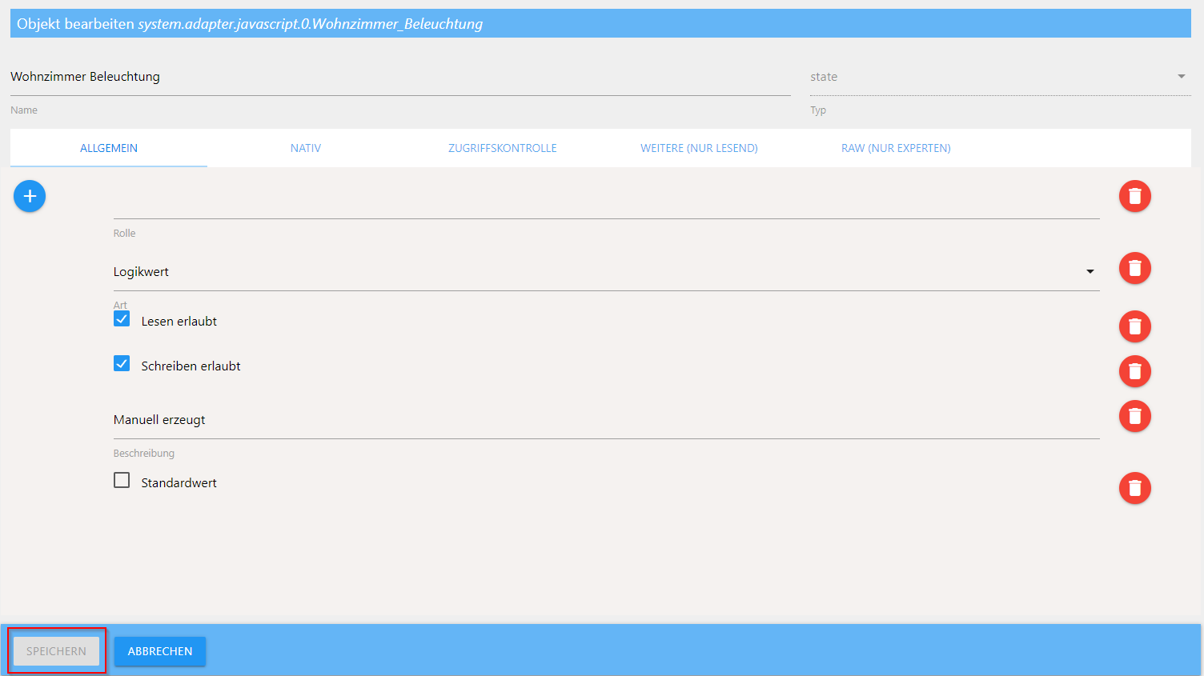Viewport: 1204px width, 676px height.
Task: Click the Speichern button
Action: click(56, 651)
